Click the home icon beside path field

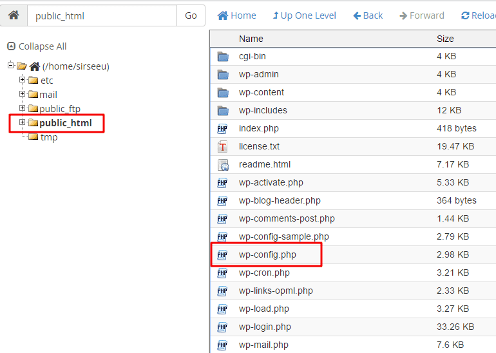point(14,15)
